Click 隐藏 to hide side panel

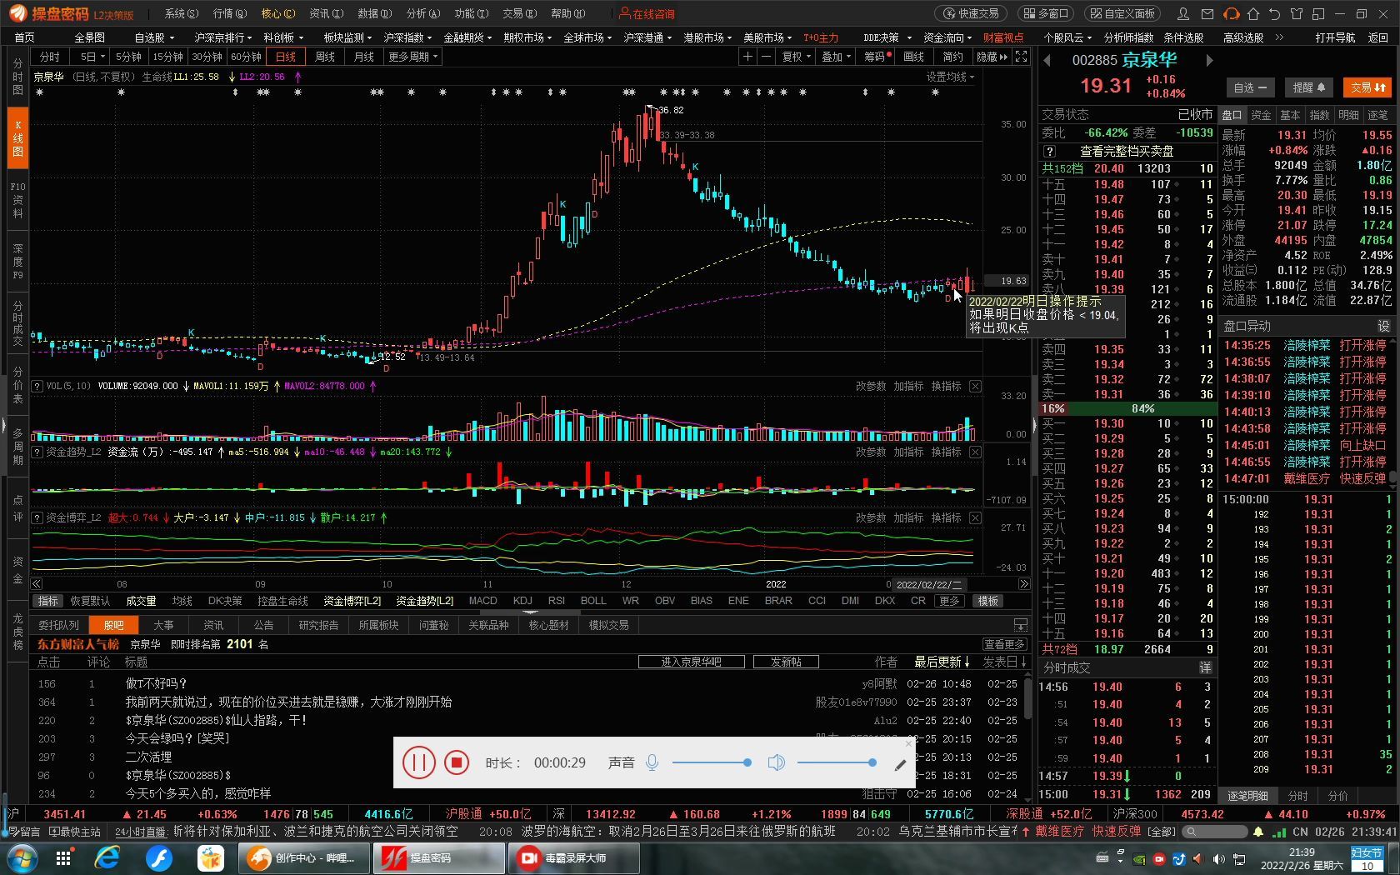(992, 57)
